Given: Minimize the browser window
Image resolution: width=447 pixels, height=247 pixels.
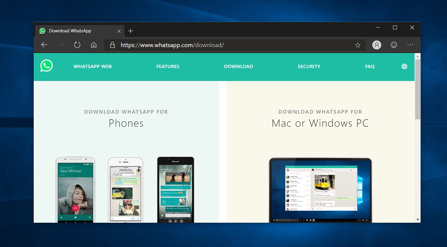Looking at the screenshot, I should pos(378,28).
